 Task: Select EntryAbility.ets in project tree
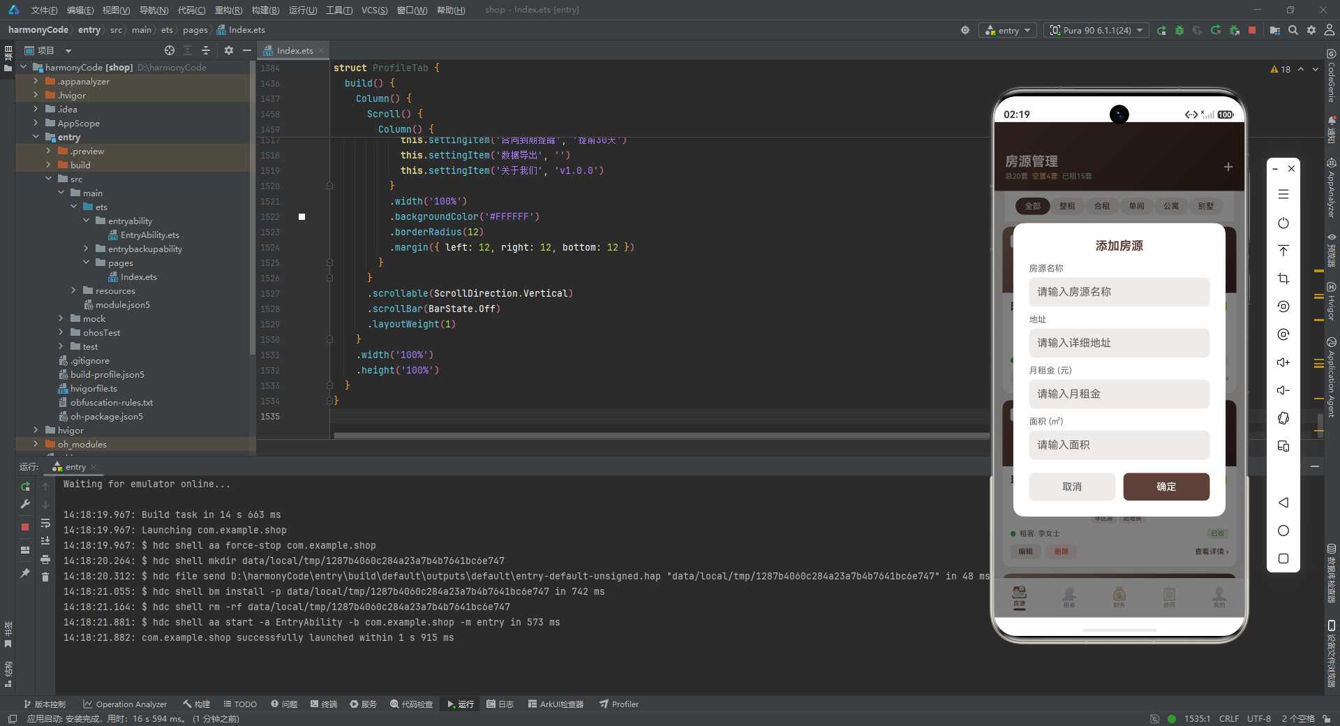pyautogui.click(x=144, y=235)
